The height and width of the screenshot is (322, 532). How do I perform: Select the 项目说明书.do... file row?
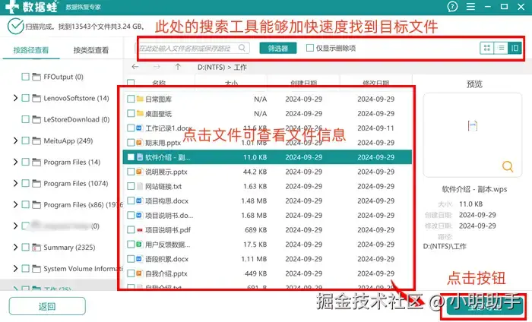coord(268,216)
